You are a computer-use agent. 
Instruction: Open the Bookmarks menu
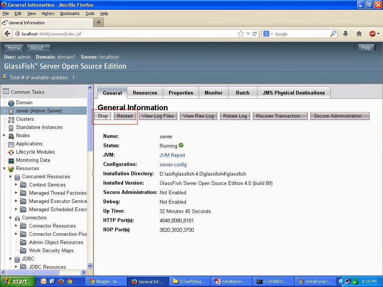(70, 13)
